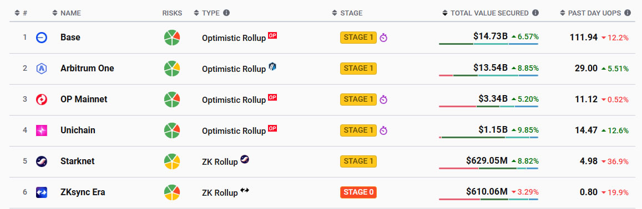
Task: Click the Base project logo icon
Action: 42,38
